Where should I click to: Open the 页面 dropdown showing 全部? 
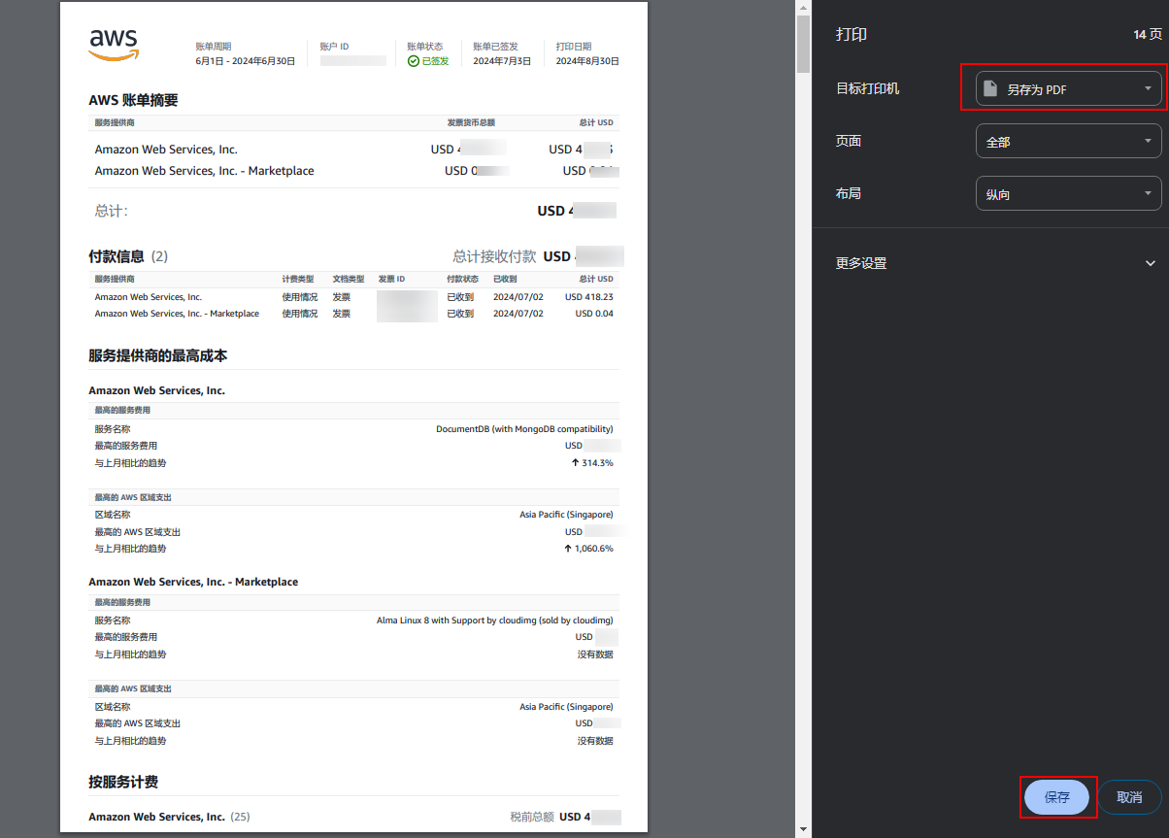tap(1068, 142)
